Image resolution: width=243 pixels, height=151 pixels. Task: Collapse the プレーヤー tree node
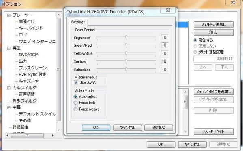click(9, 15)
